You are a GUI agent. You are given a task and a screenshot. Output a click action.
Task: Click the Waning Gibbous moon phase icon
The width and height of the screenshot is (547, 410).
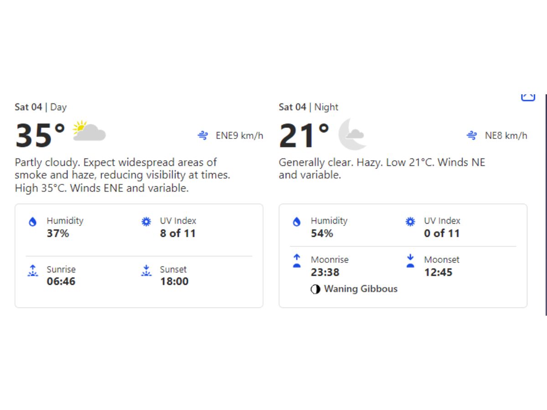pyautogui.click(x=315, y=289)
